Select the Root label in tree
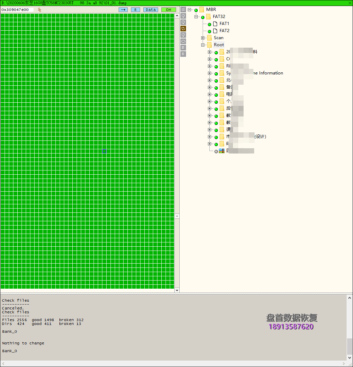Viewport: 353px width, 367px height. click(x=219, y=45)
